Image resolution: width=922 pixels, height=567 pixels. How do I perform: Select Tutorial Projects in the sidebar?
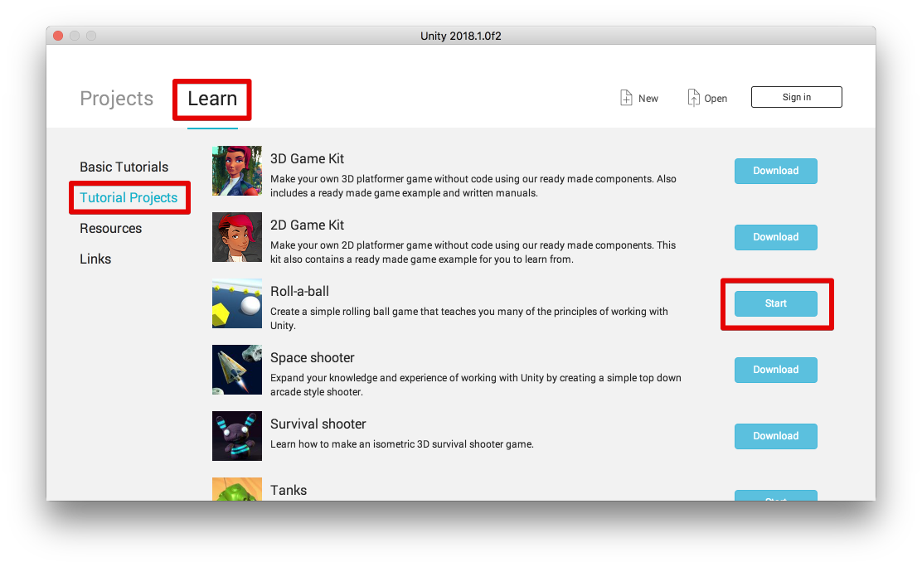point(129,197)
